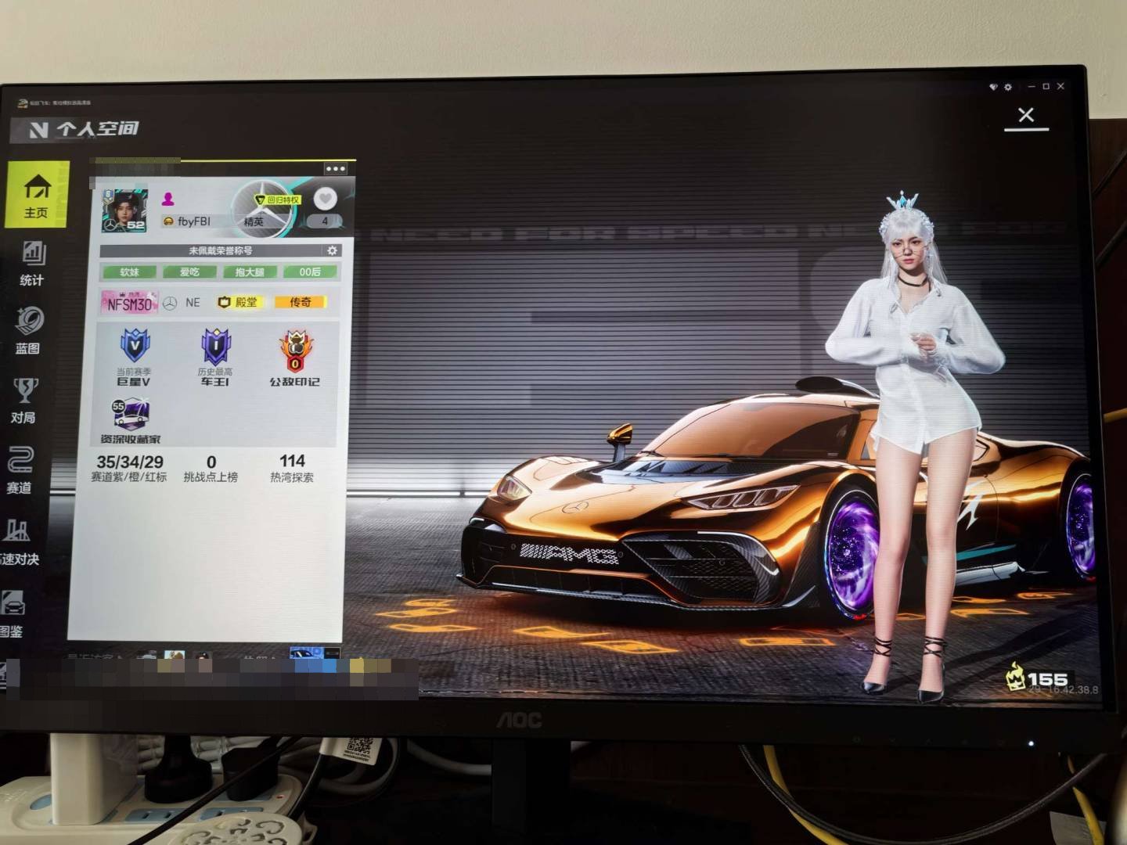This screenshot has height=845, width=1127.
Task: Click the 抱大腿 profile tag
Action: (250, 272)
